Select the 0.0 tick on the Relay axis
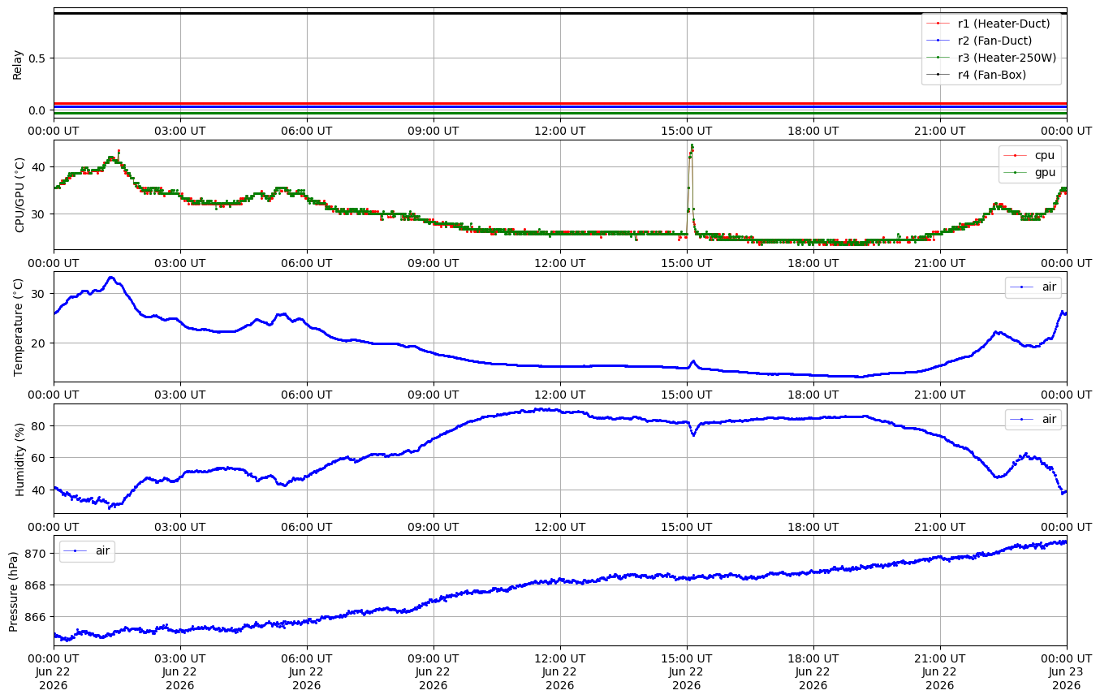 39,110
